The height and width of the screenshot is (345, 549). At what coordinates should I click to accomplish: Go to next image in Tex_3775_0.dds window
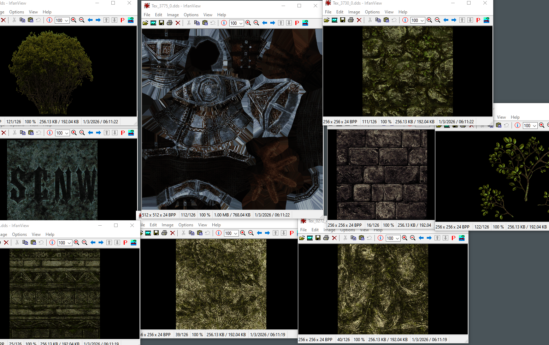coord(273,23)
